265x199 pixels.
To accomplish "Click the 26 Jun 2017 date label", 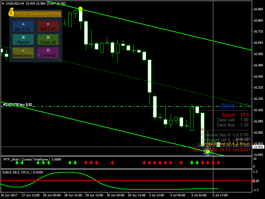I will [9, 195].
